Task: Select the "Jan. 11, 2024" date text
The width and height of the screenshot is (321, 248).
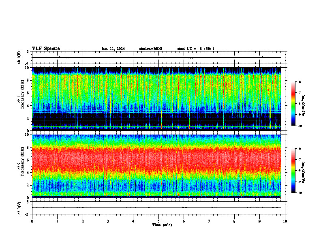Action: coord(113,49)
